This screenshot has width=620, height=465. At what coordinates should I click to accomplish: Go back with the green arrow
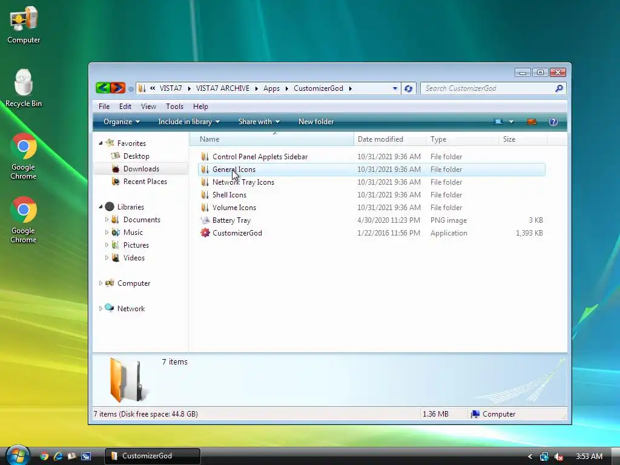click(x=103, y=88)
